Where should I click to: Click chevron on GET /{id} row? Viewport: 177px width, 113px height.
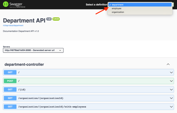tap(171, 90)
